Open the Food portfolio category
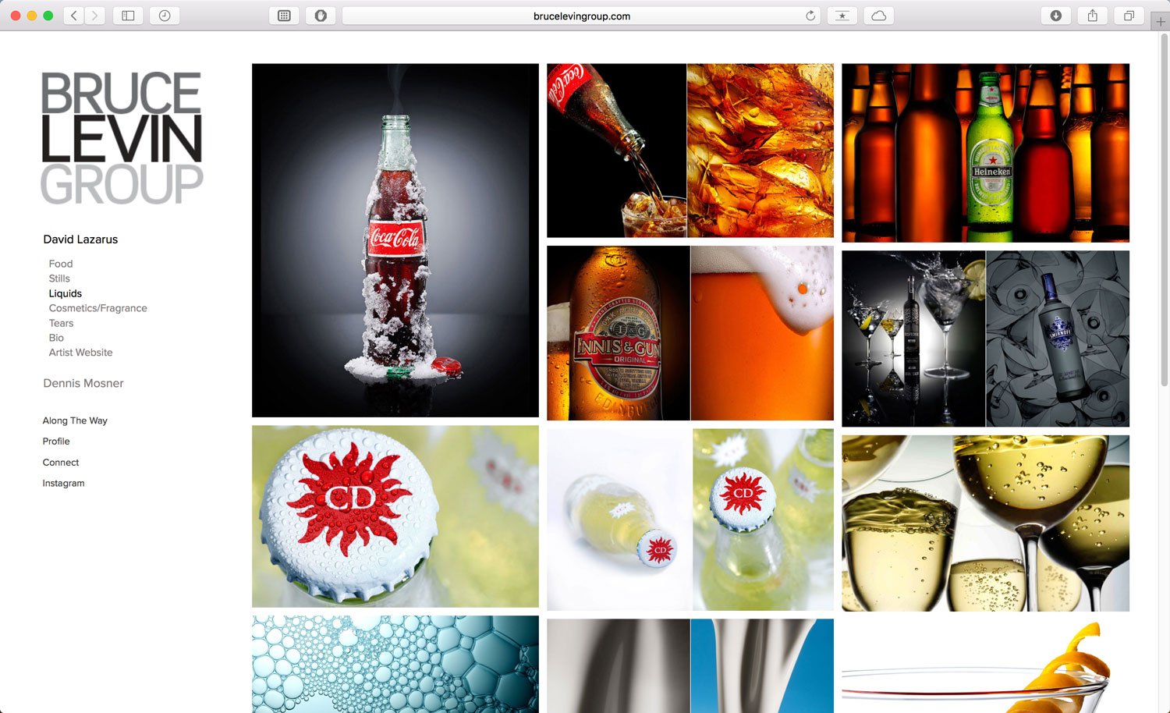 click(x=61, y=264)
